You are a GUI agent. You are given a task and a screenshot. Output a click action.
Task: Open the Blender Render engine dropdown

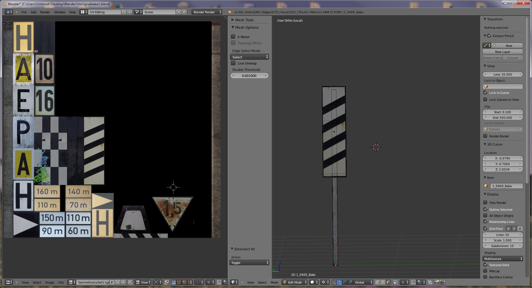tap(207, 12)
